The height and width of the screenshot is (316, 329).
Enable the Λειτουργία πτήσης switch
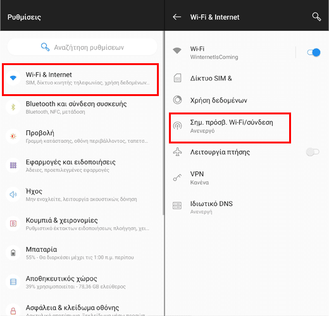point(313,152)
